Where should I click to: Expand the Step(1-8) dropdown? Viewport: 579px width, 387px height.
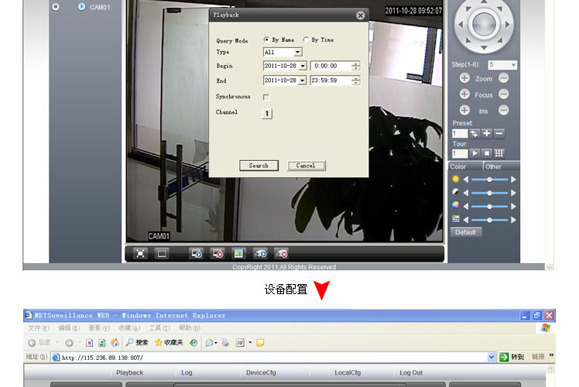tap(512, 65)
